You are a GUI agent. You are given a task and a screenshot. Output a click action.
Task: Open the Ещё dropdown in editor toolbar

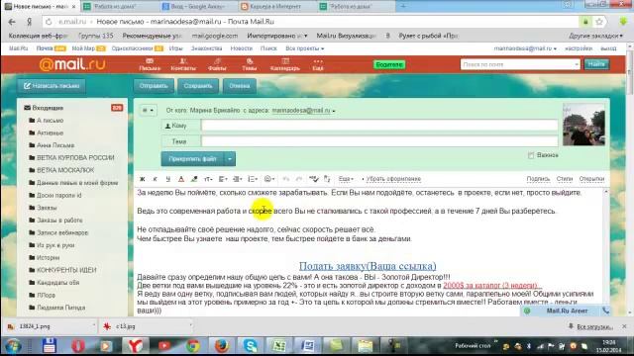346,179
